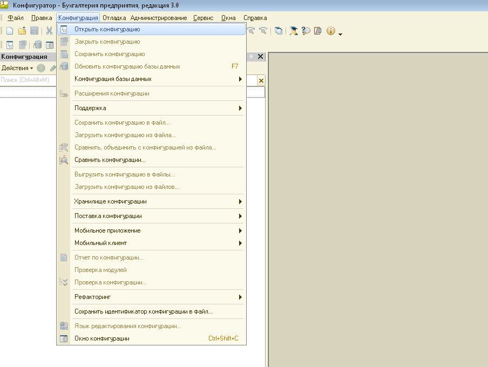Open the Действия dropdown
This screenshot has width=488, height=367.
tap(17, 68)
